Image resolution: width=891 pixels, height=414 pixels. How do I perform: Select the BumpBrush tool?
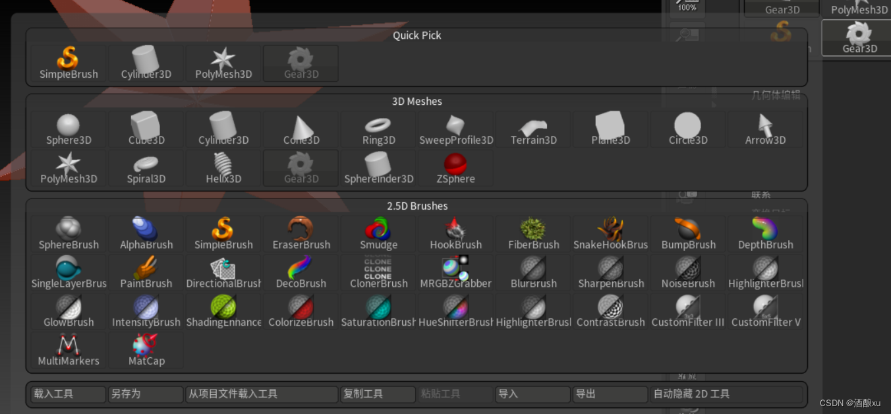(x=688, y=235)
